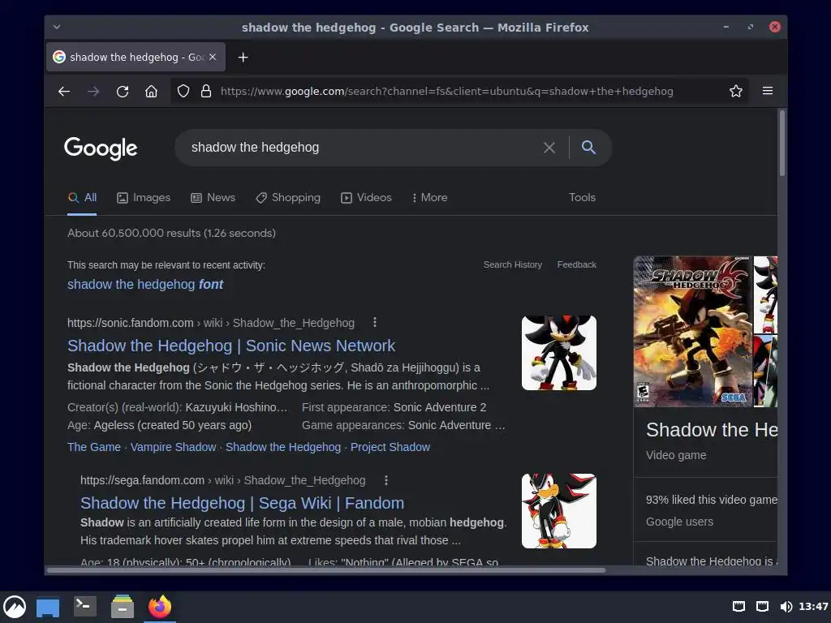This screenshot has width=831, height=623.
Task: Open Shadow the Hedgehog Sonic News Network result
Action: 231,346
